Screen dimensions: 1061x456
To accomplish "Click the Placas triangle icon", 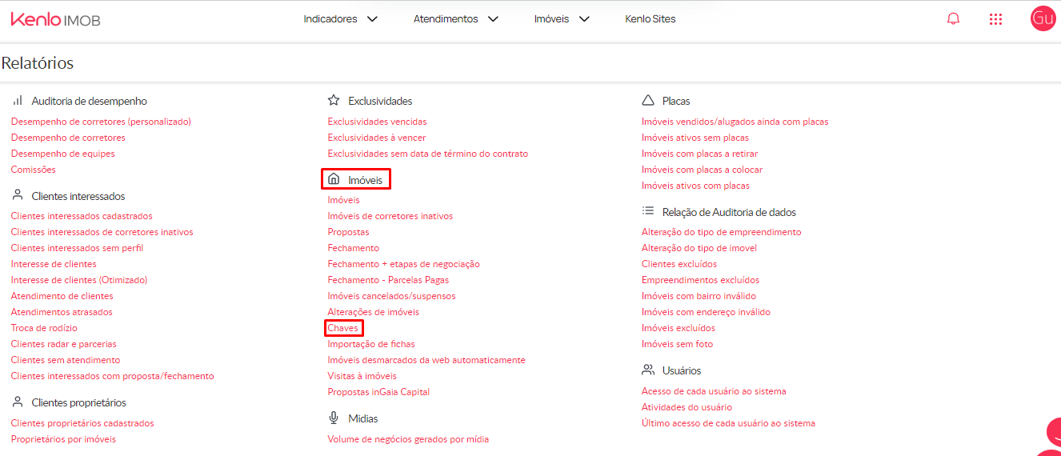I will pos(648,101).
